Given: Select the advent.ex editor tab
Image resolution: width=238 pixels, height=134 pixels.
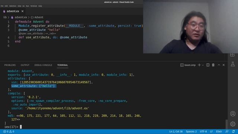Looking at the screenshot, I should click(13, 11).
